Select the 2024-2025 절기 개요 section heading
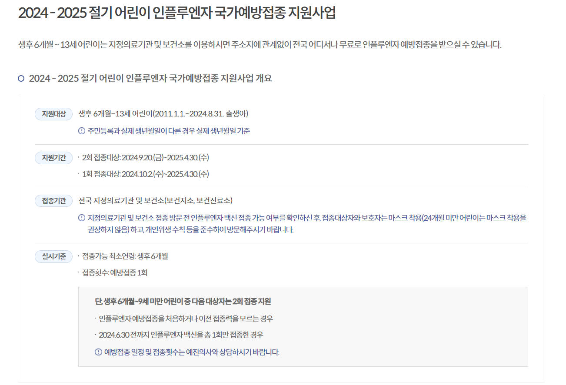Image resolution: width=566 pixels, height=385 pixels. point(150,78)
